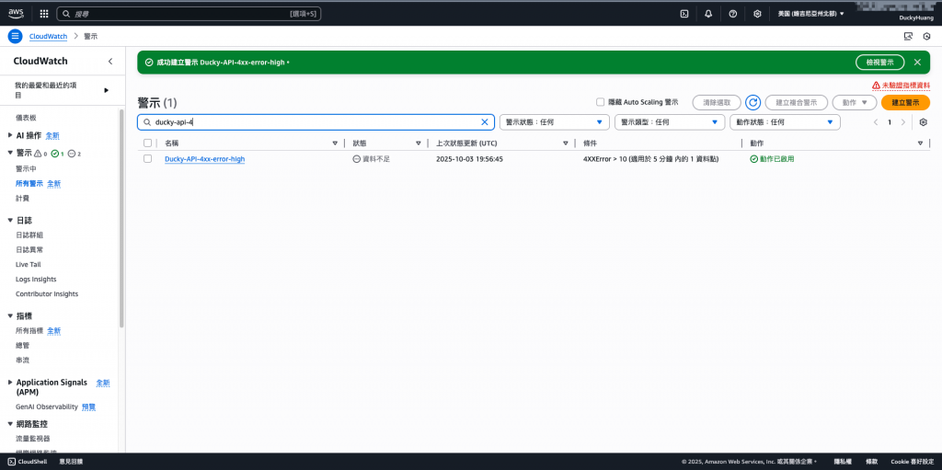Click the 未驗證指標資料 warning icon

(x=876, y=86)
